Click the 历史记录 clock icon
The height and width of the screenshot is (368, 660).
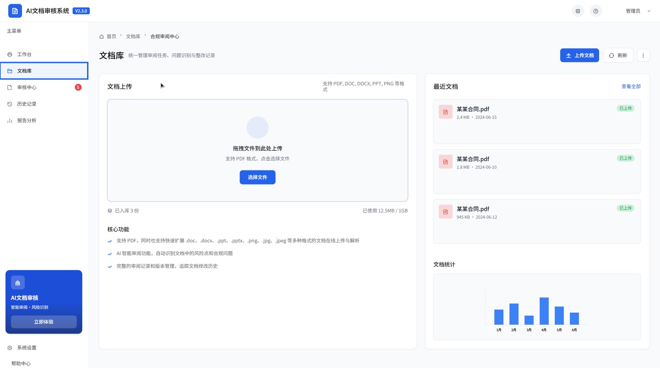10,104
